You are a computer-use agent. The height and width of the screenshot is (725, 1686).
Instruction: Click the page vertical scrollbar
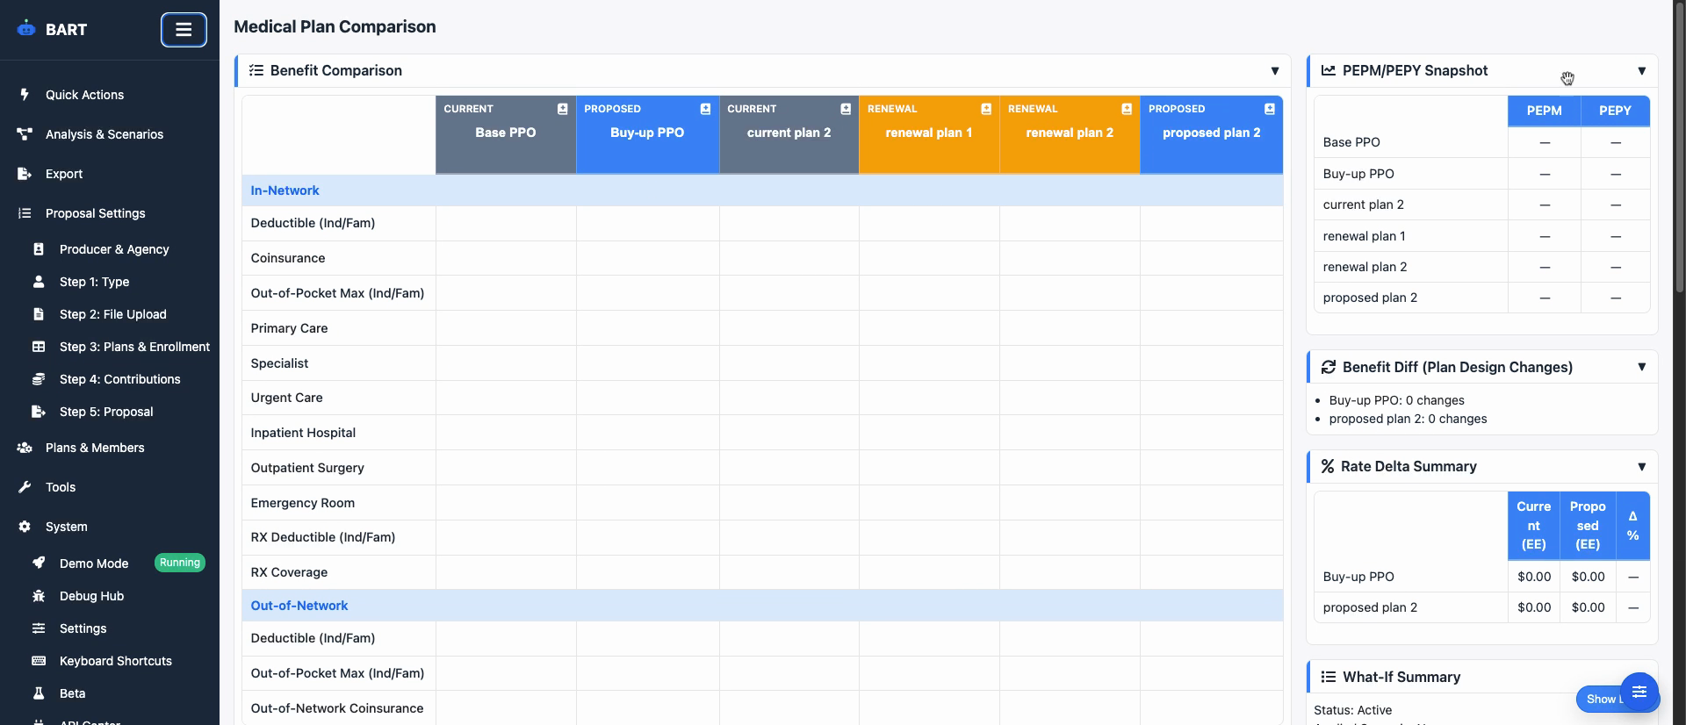click(1679, 176)
